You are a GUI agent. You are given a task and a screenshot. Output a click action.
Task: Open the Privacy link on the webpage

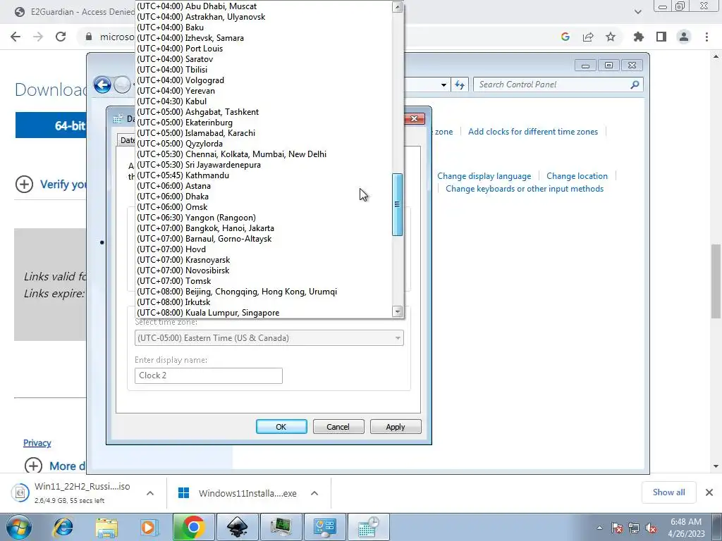(x=37, y=443)
